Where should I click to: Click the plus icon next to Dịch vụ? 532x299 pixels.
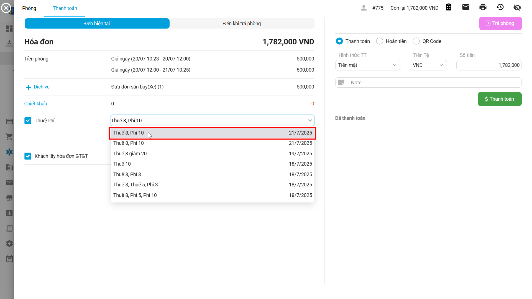(x=28, y=87)
